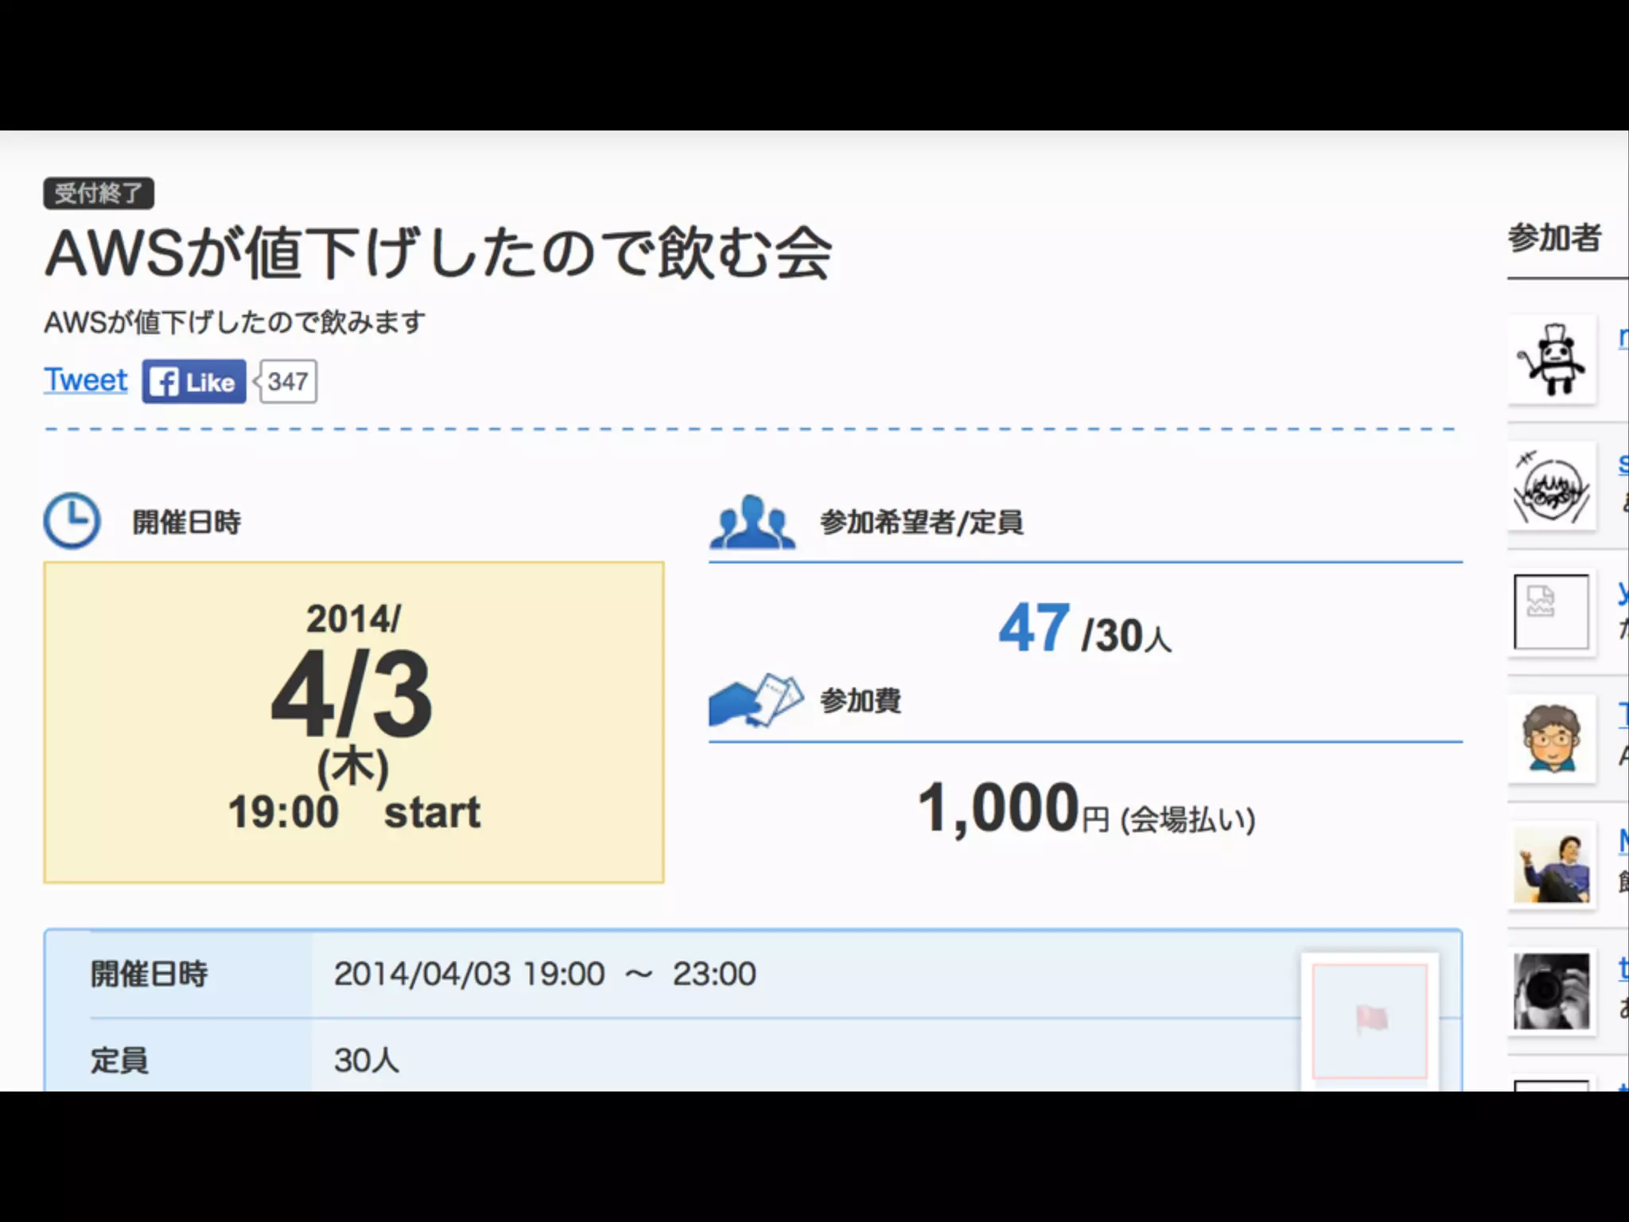
Task: Click the Tweet link
Action: click(x=85, y=380)
